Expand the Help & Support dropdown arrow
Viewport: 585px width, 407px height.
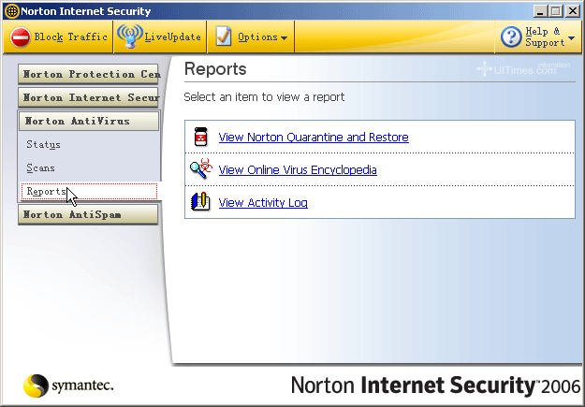click(571, 38)
